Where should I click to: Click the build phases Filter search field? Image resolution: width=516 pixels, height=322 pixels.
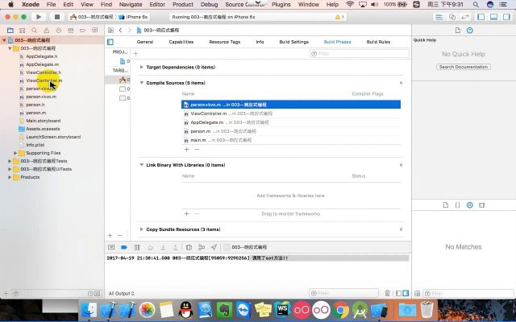(355, 54)
